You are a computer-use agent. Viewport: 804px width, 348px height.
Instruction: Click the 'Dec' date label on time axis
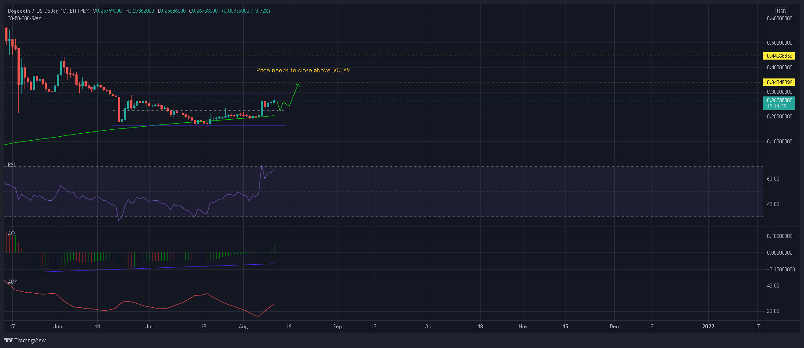614,327
